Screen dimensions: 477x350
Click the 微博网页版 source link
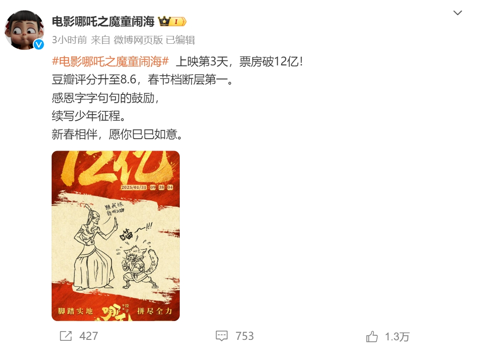(138, 40)
